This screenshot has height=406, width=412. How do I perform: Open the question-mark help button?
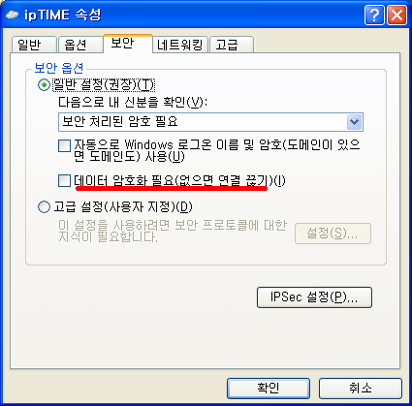[374, 15]
